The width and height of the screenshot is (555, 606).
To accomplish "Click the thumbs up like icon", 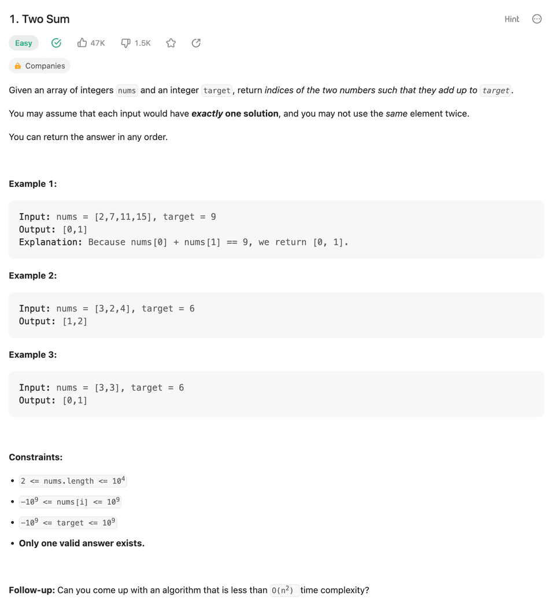I will (x=82, y=43).
